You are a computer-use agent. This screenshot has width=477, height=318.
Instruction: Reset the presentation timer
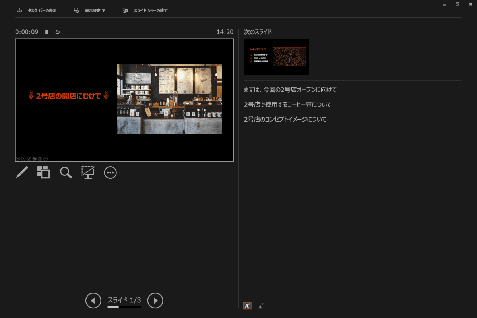click(58, 32)
